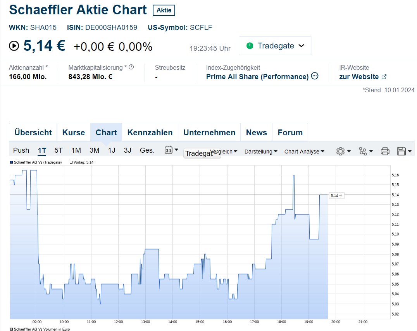
Task: Expand the Darstellung dropdown
Action: [261, 152]
